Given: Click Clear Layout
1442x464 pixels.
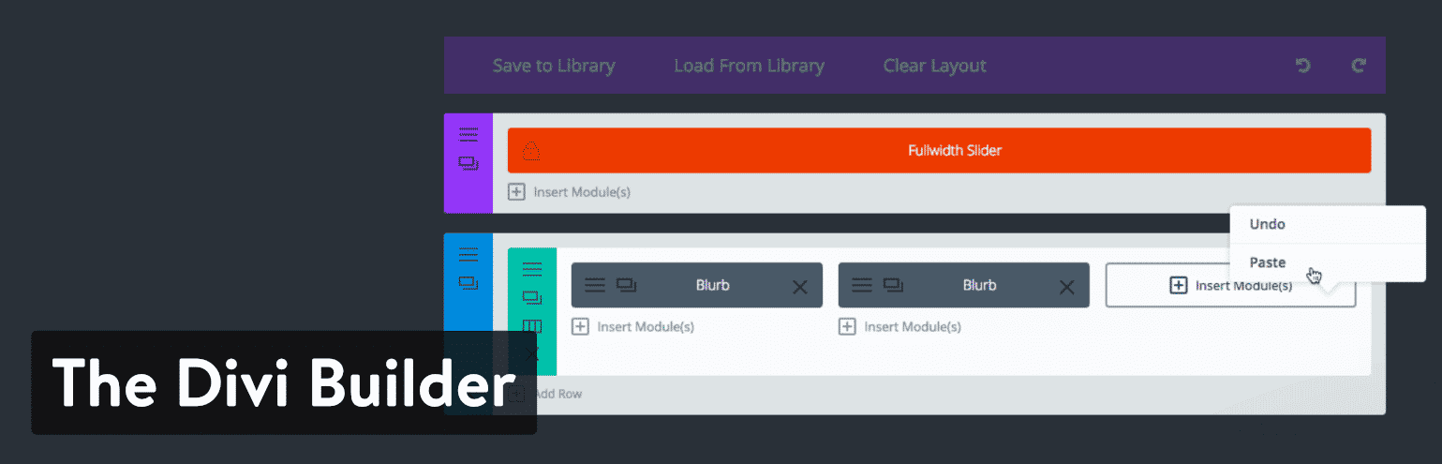Looking at the screenshot, I should tap(934, 66).
